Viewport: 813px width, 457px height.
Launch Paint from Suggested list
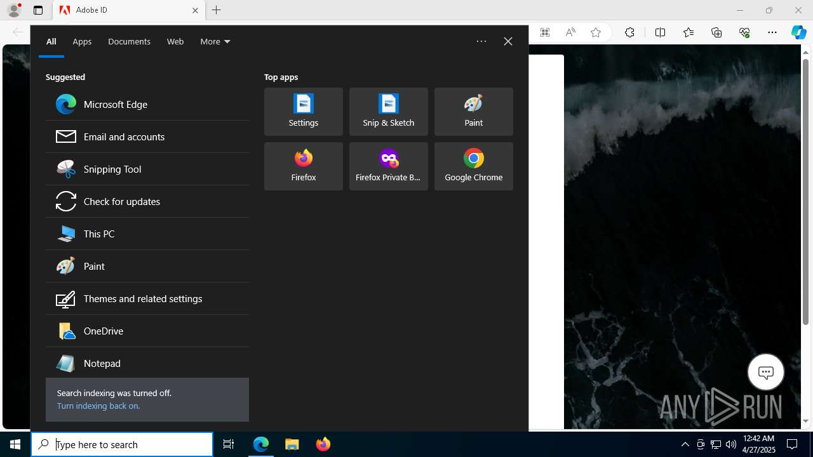pos(147,266)
